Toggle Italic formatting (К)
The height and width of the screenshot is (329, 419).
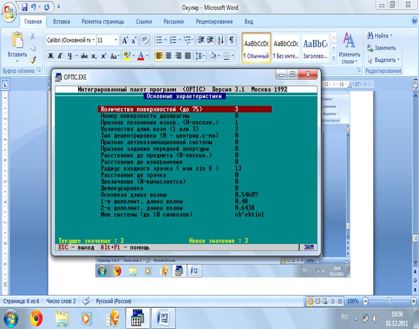[x=60, y=56]
